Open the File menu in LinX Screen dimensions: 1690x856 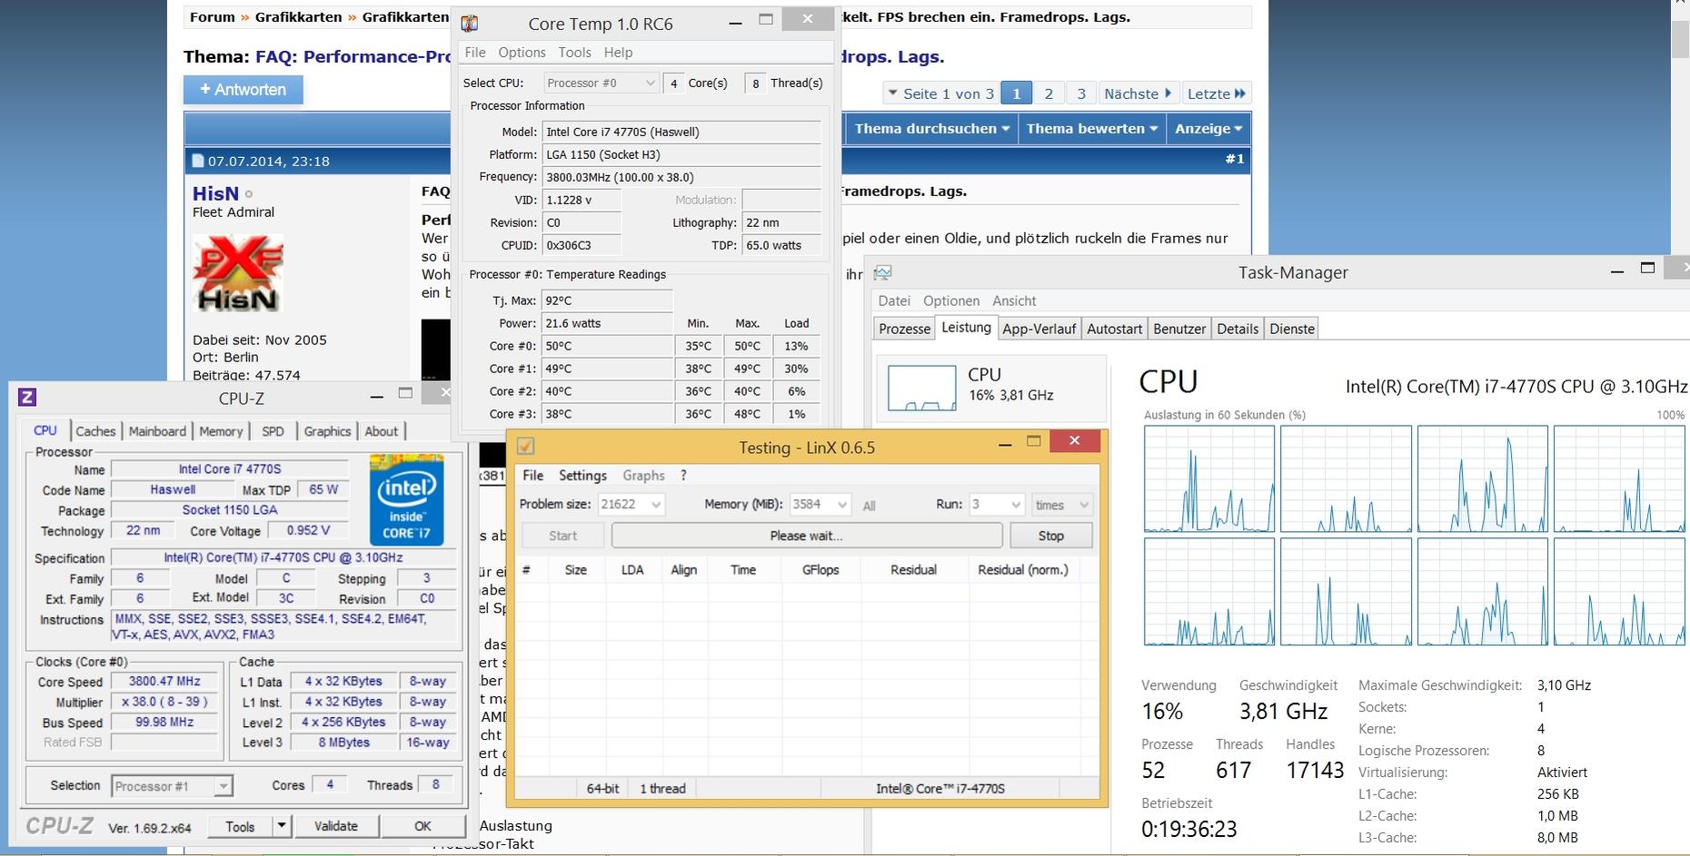point(533,476)
